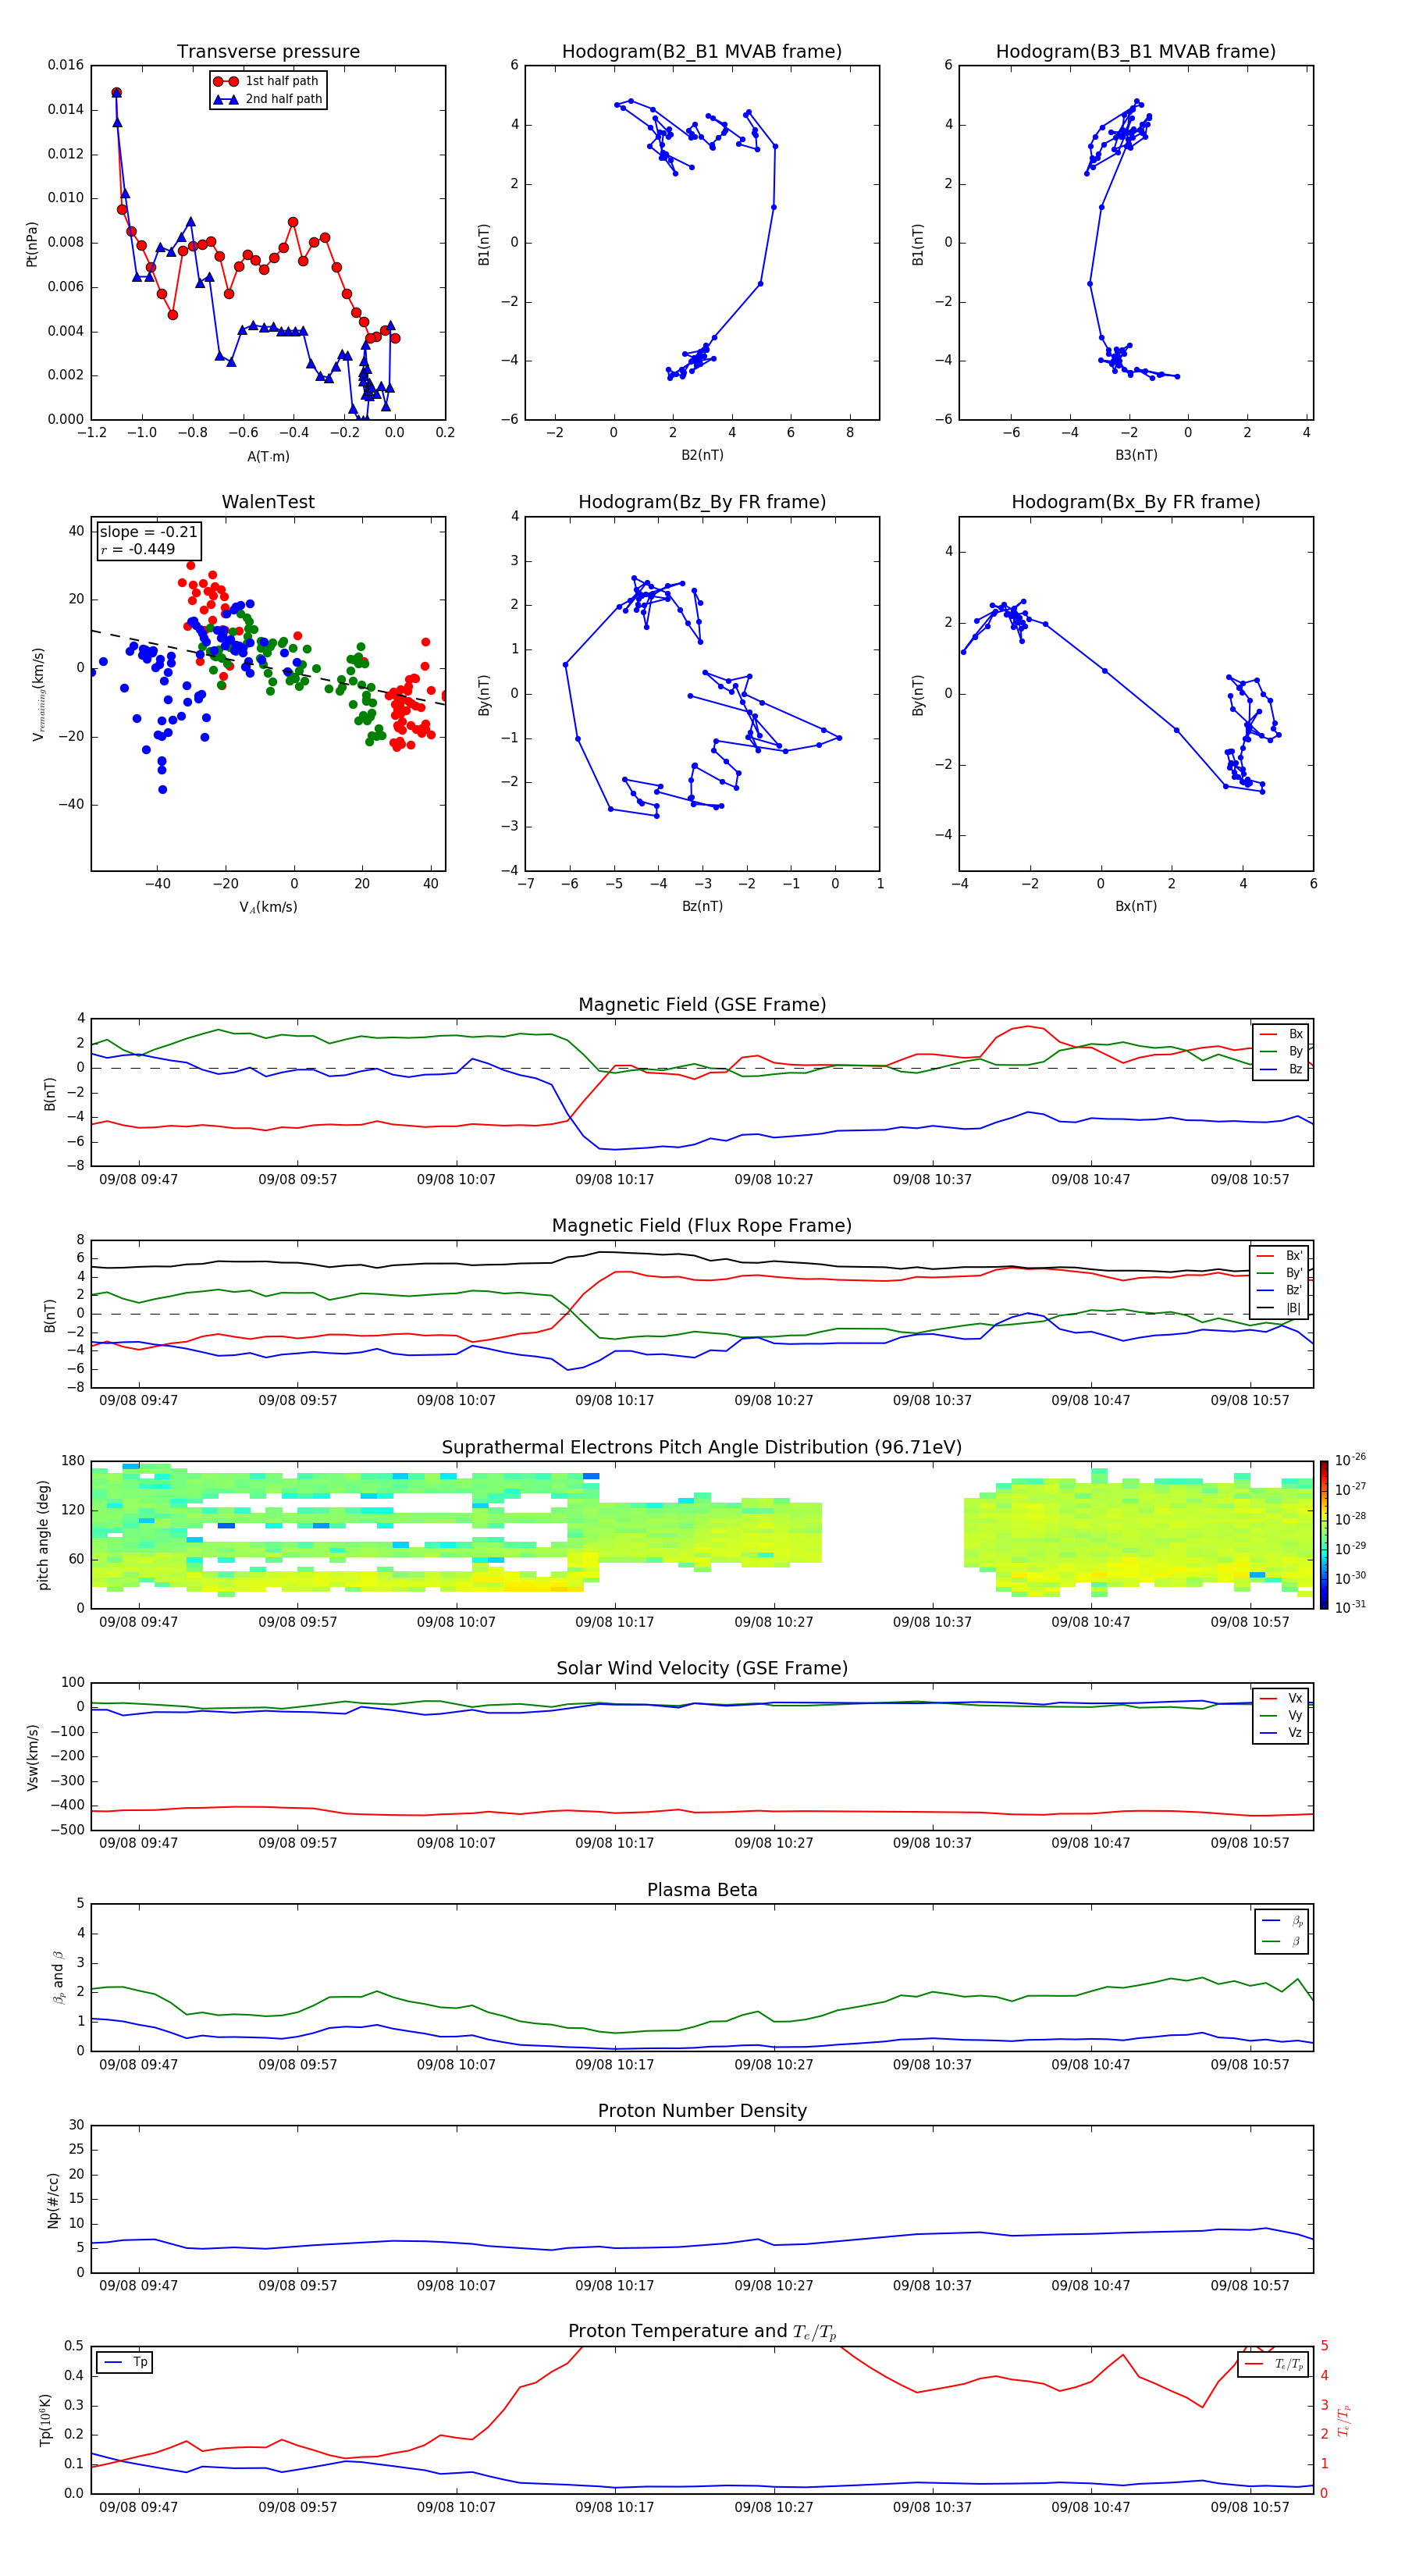This screenshot has width=1405, height=2576.
Task: Select 'By' entry in GSE frame legend
Action: (x=1281, y=1051)
